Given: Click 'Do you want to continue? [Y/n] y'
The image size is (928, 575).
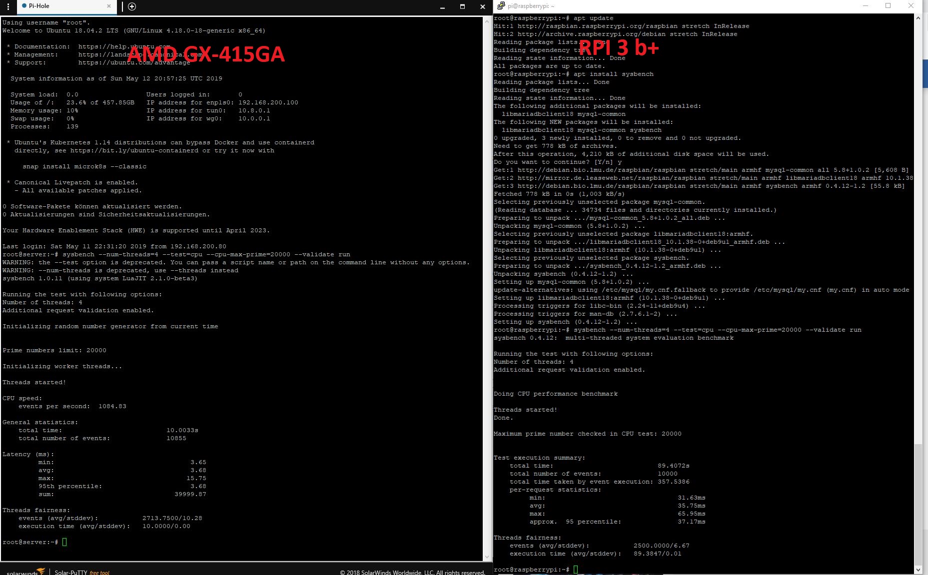Looking at the screenshot, I should pyautogui.click(x=558, y=162).
